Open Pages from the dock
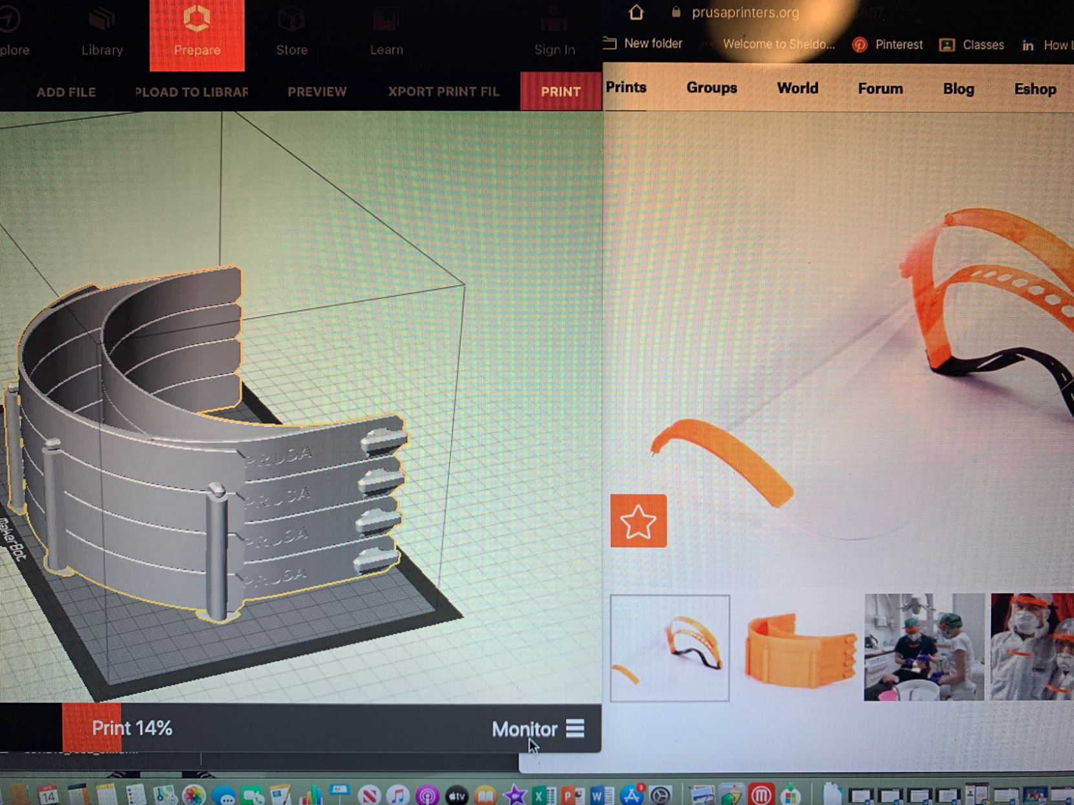This screenshot has height=805, width=1074. pos(281,795)
